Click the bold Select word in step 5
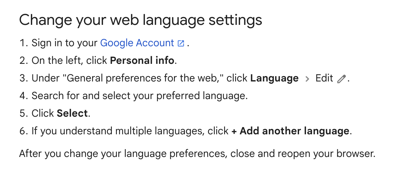 [72, 113]
